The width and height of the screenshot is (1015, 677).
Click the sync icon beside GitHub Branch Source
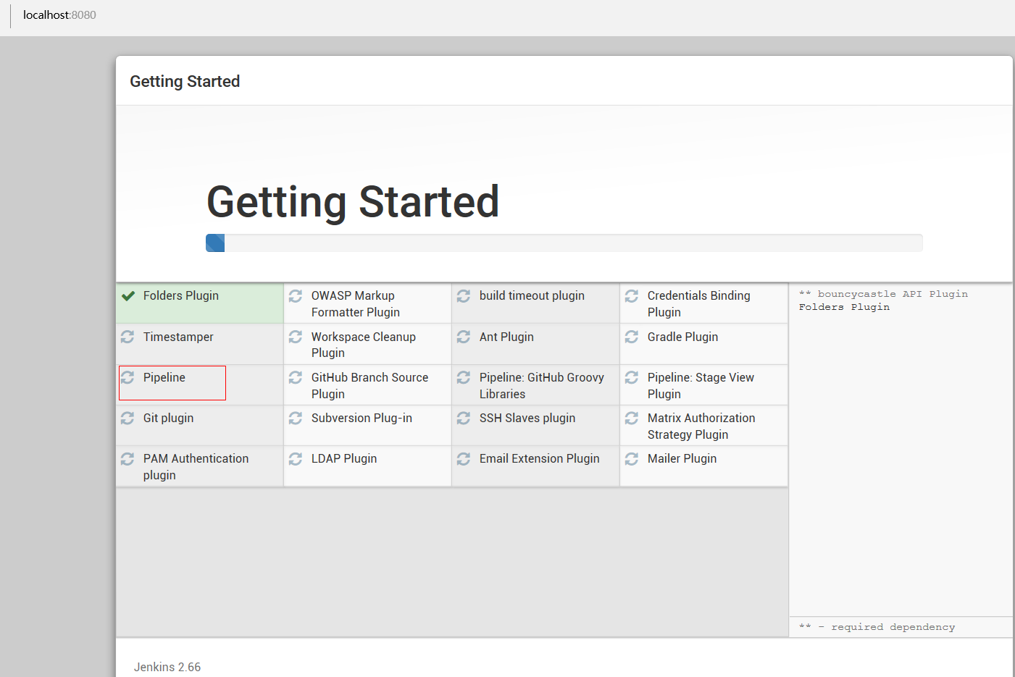296,377
